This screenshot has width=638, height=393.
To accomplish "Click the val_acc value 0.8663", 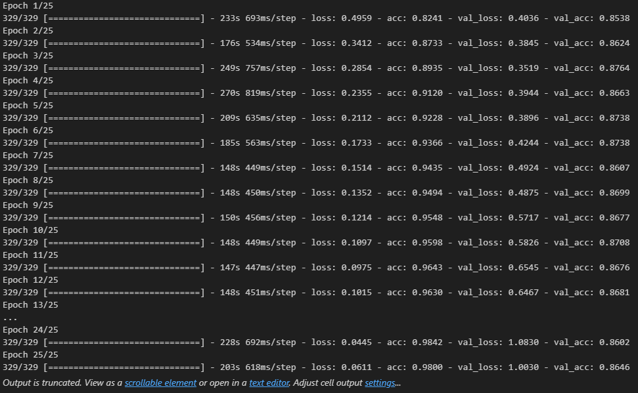I will (x=614, y=93).
